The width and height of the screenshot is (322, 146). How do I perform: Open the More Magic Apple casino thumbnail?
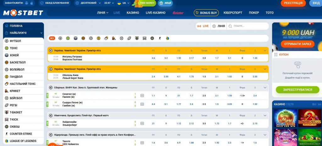coord(285,118)
